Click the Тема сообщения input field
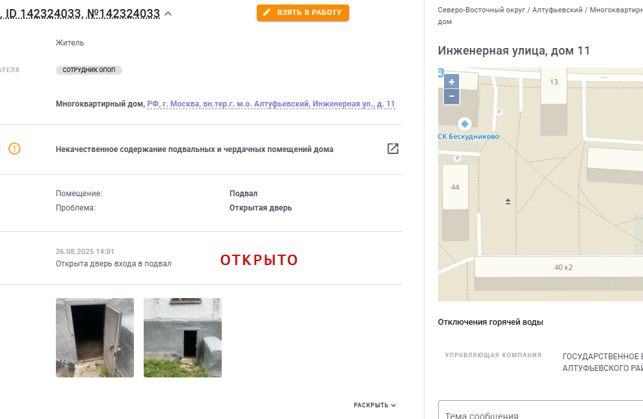643x419 pixels. click(x=540, y=411)
